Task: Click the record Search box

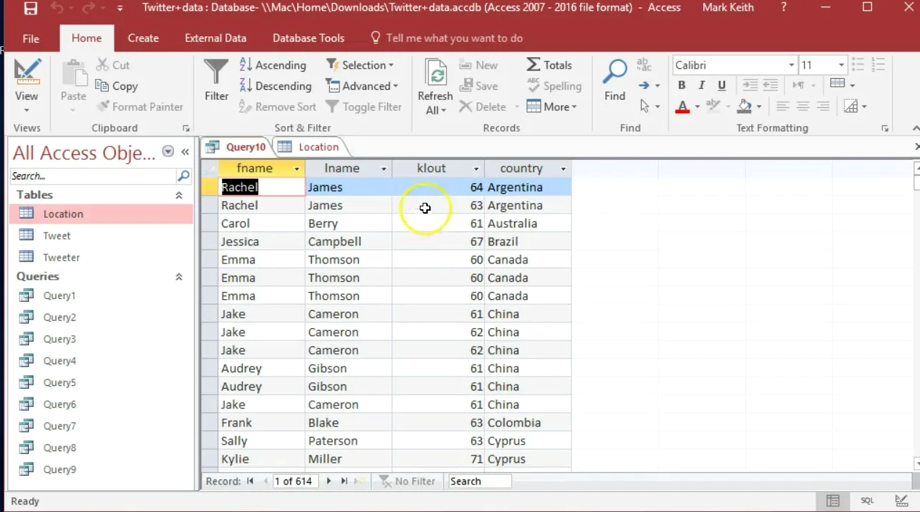Action: [479, 481]
